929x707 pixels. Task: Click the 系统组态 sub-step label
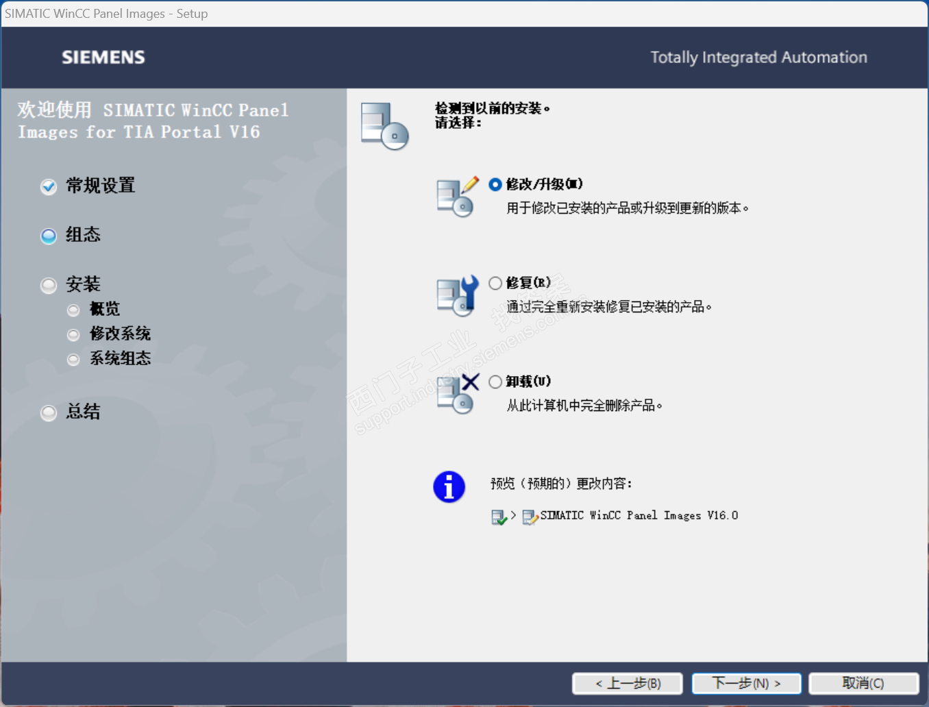coord(121,358)
